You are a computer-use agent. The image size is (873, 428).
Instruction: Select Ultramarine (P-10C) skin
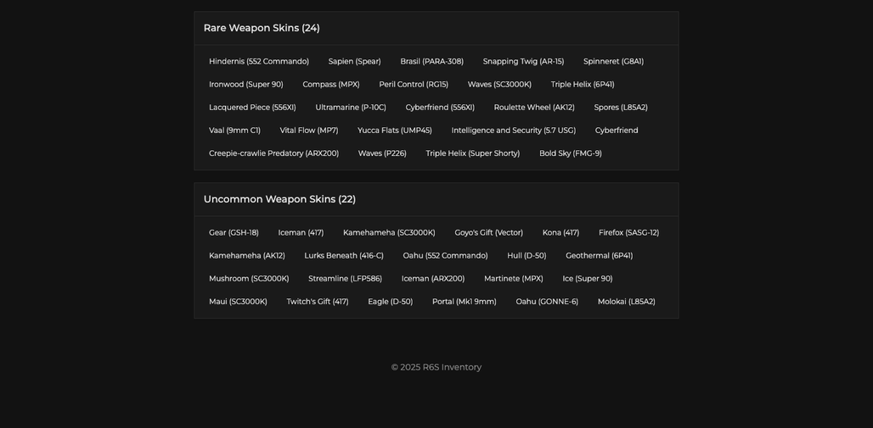[x=351, y=108]
